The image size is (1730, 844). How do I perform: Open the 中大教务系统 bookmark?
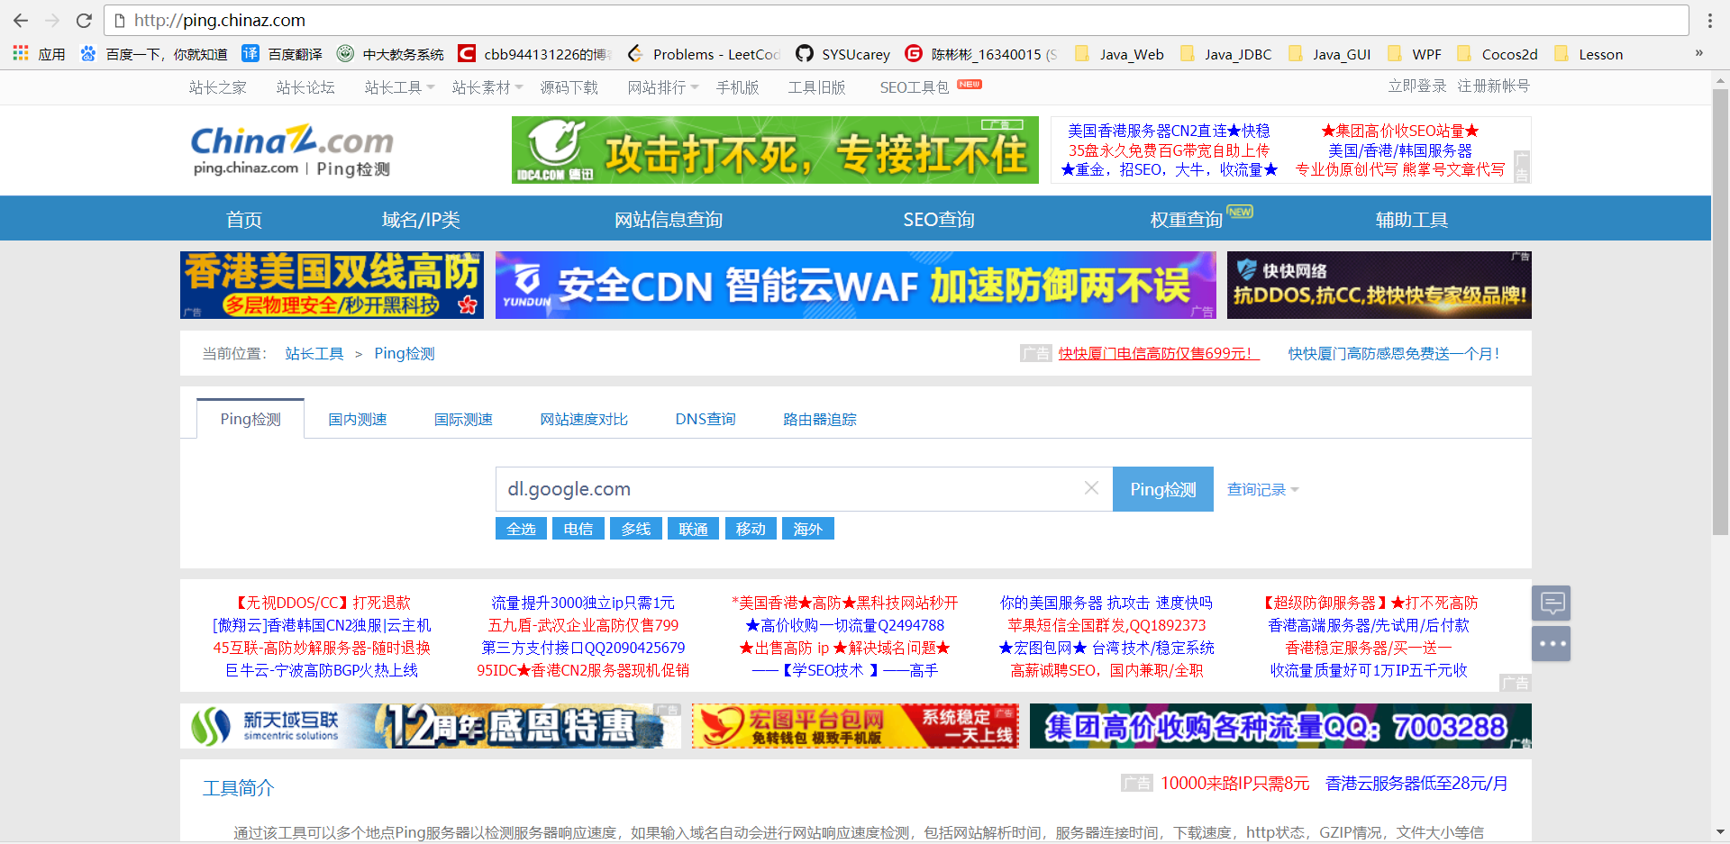coord(390,54)
